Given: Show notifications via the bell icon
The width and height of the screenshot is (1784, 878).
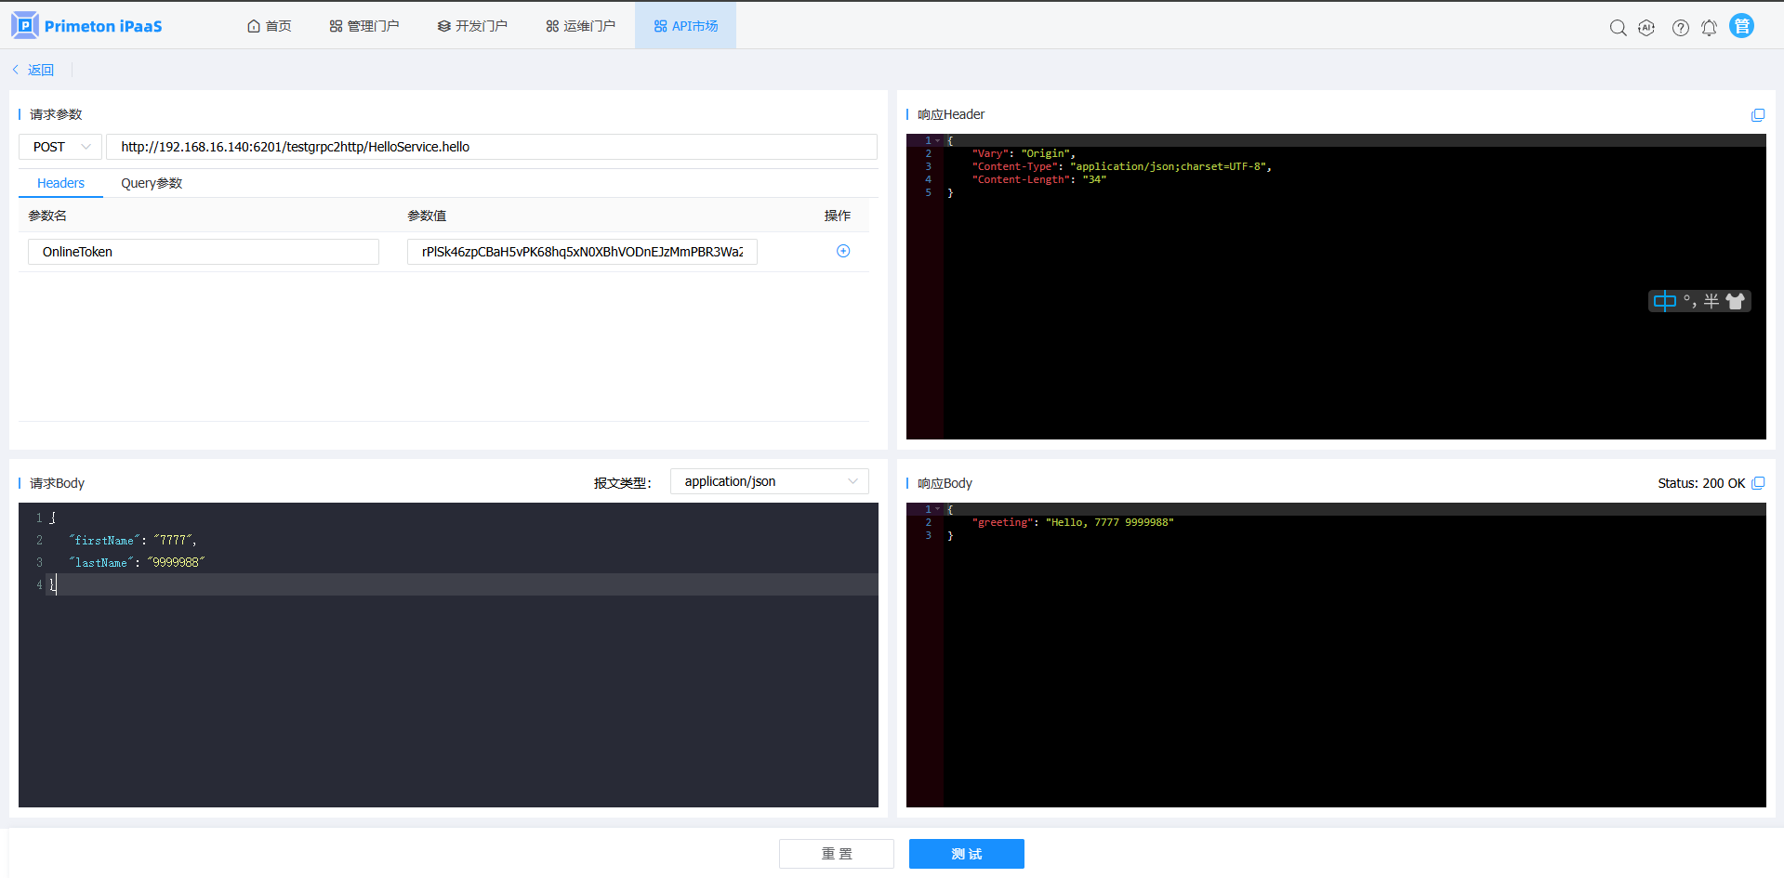Looking at the screenshot, I should pyautogui.click(x=1709, y=28).
